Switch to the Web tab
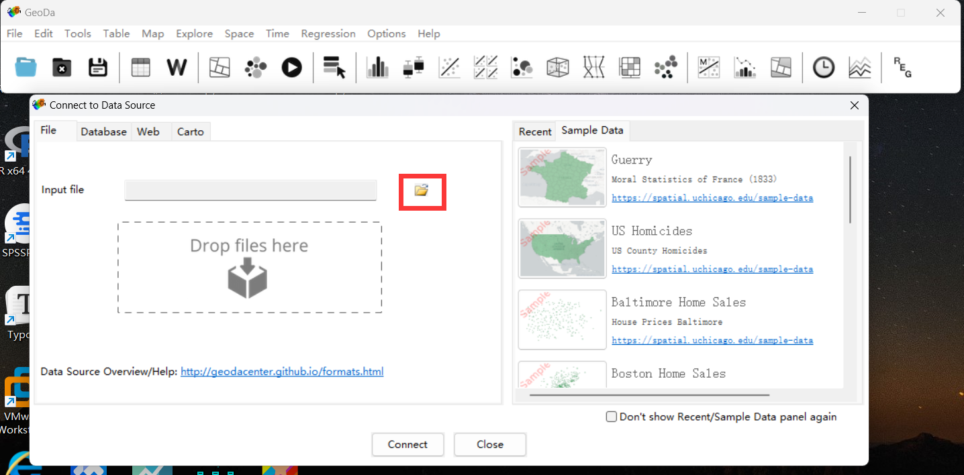 pyautogui.click(x=148, y=131)
